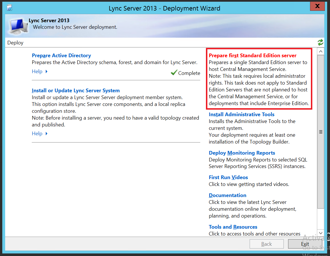
Task: Click the Deploy breadcrumb label
Action: tap(15, 43)
